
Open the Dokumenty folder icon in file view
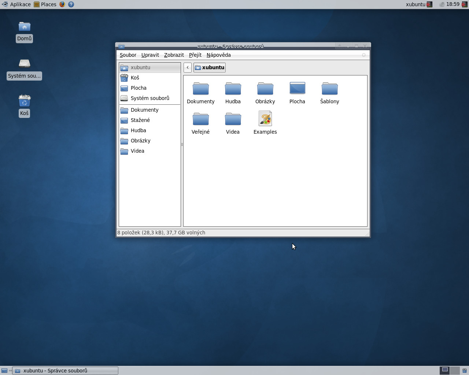200,89
